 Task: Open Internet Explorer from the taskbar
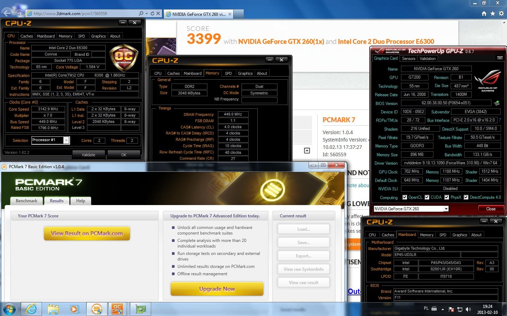pos(31,309)
